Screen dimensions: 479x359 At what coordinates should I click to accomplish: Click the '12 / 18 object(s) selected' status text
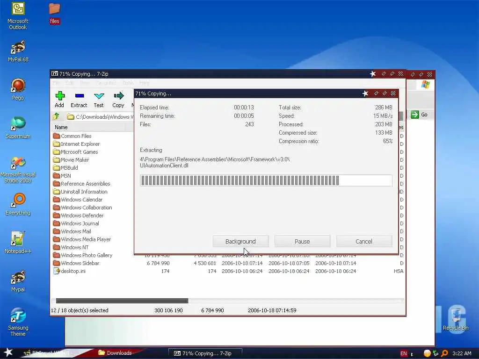80,310
